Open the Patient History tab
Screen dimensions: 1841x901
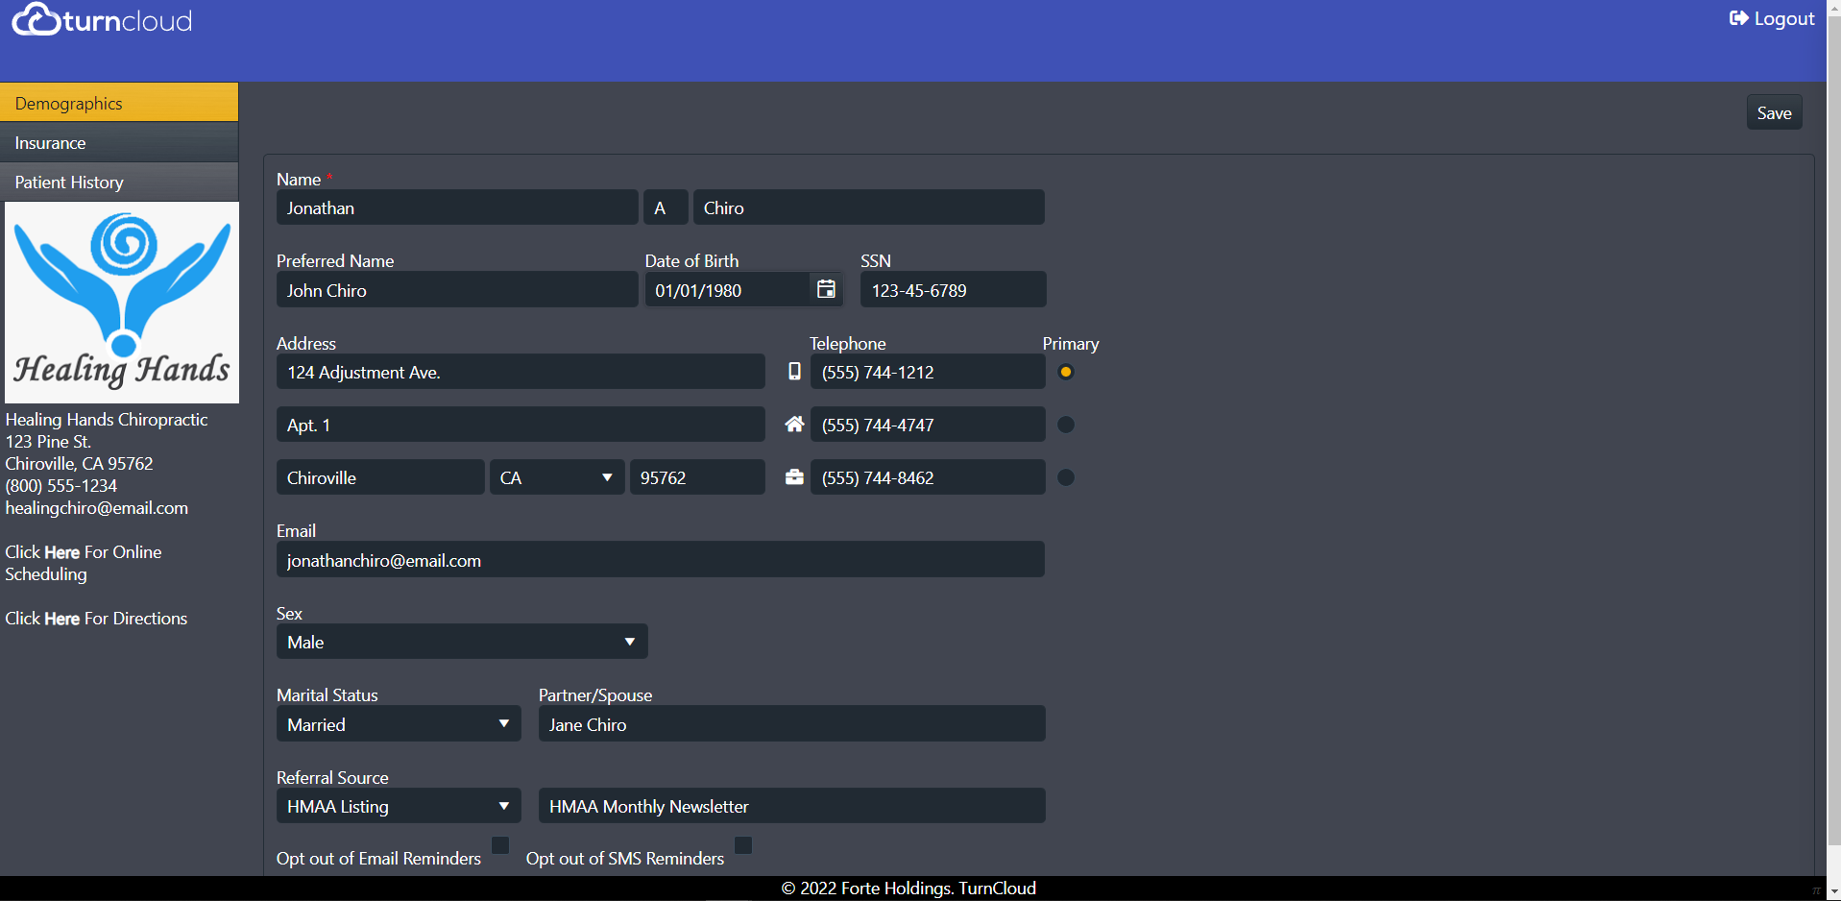(119, 183)
